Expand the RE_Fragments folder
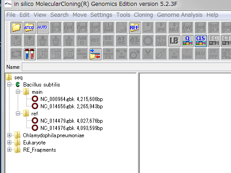This screenshot has height=173, width=231. tap(9, 150)
